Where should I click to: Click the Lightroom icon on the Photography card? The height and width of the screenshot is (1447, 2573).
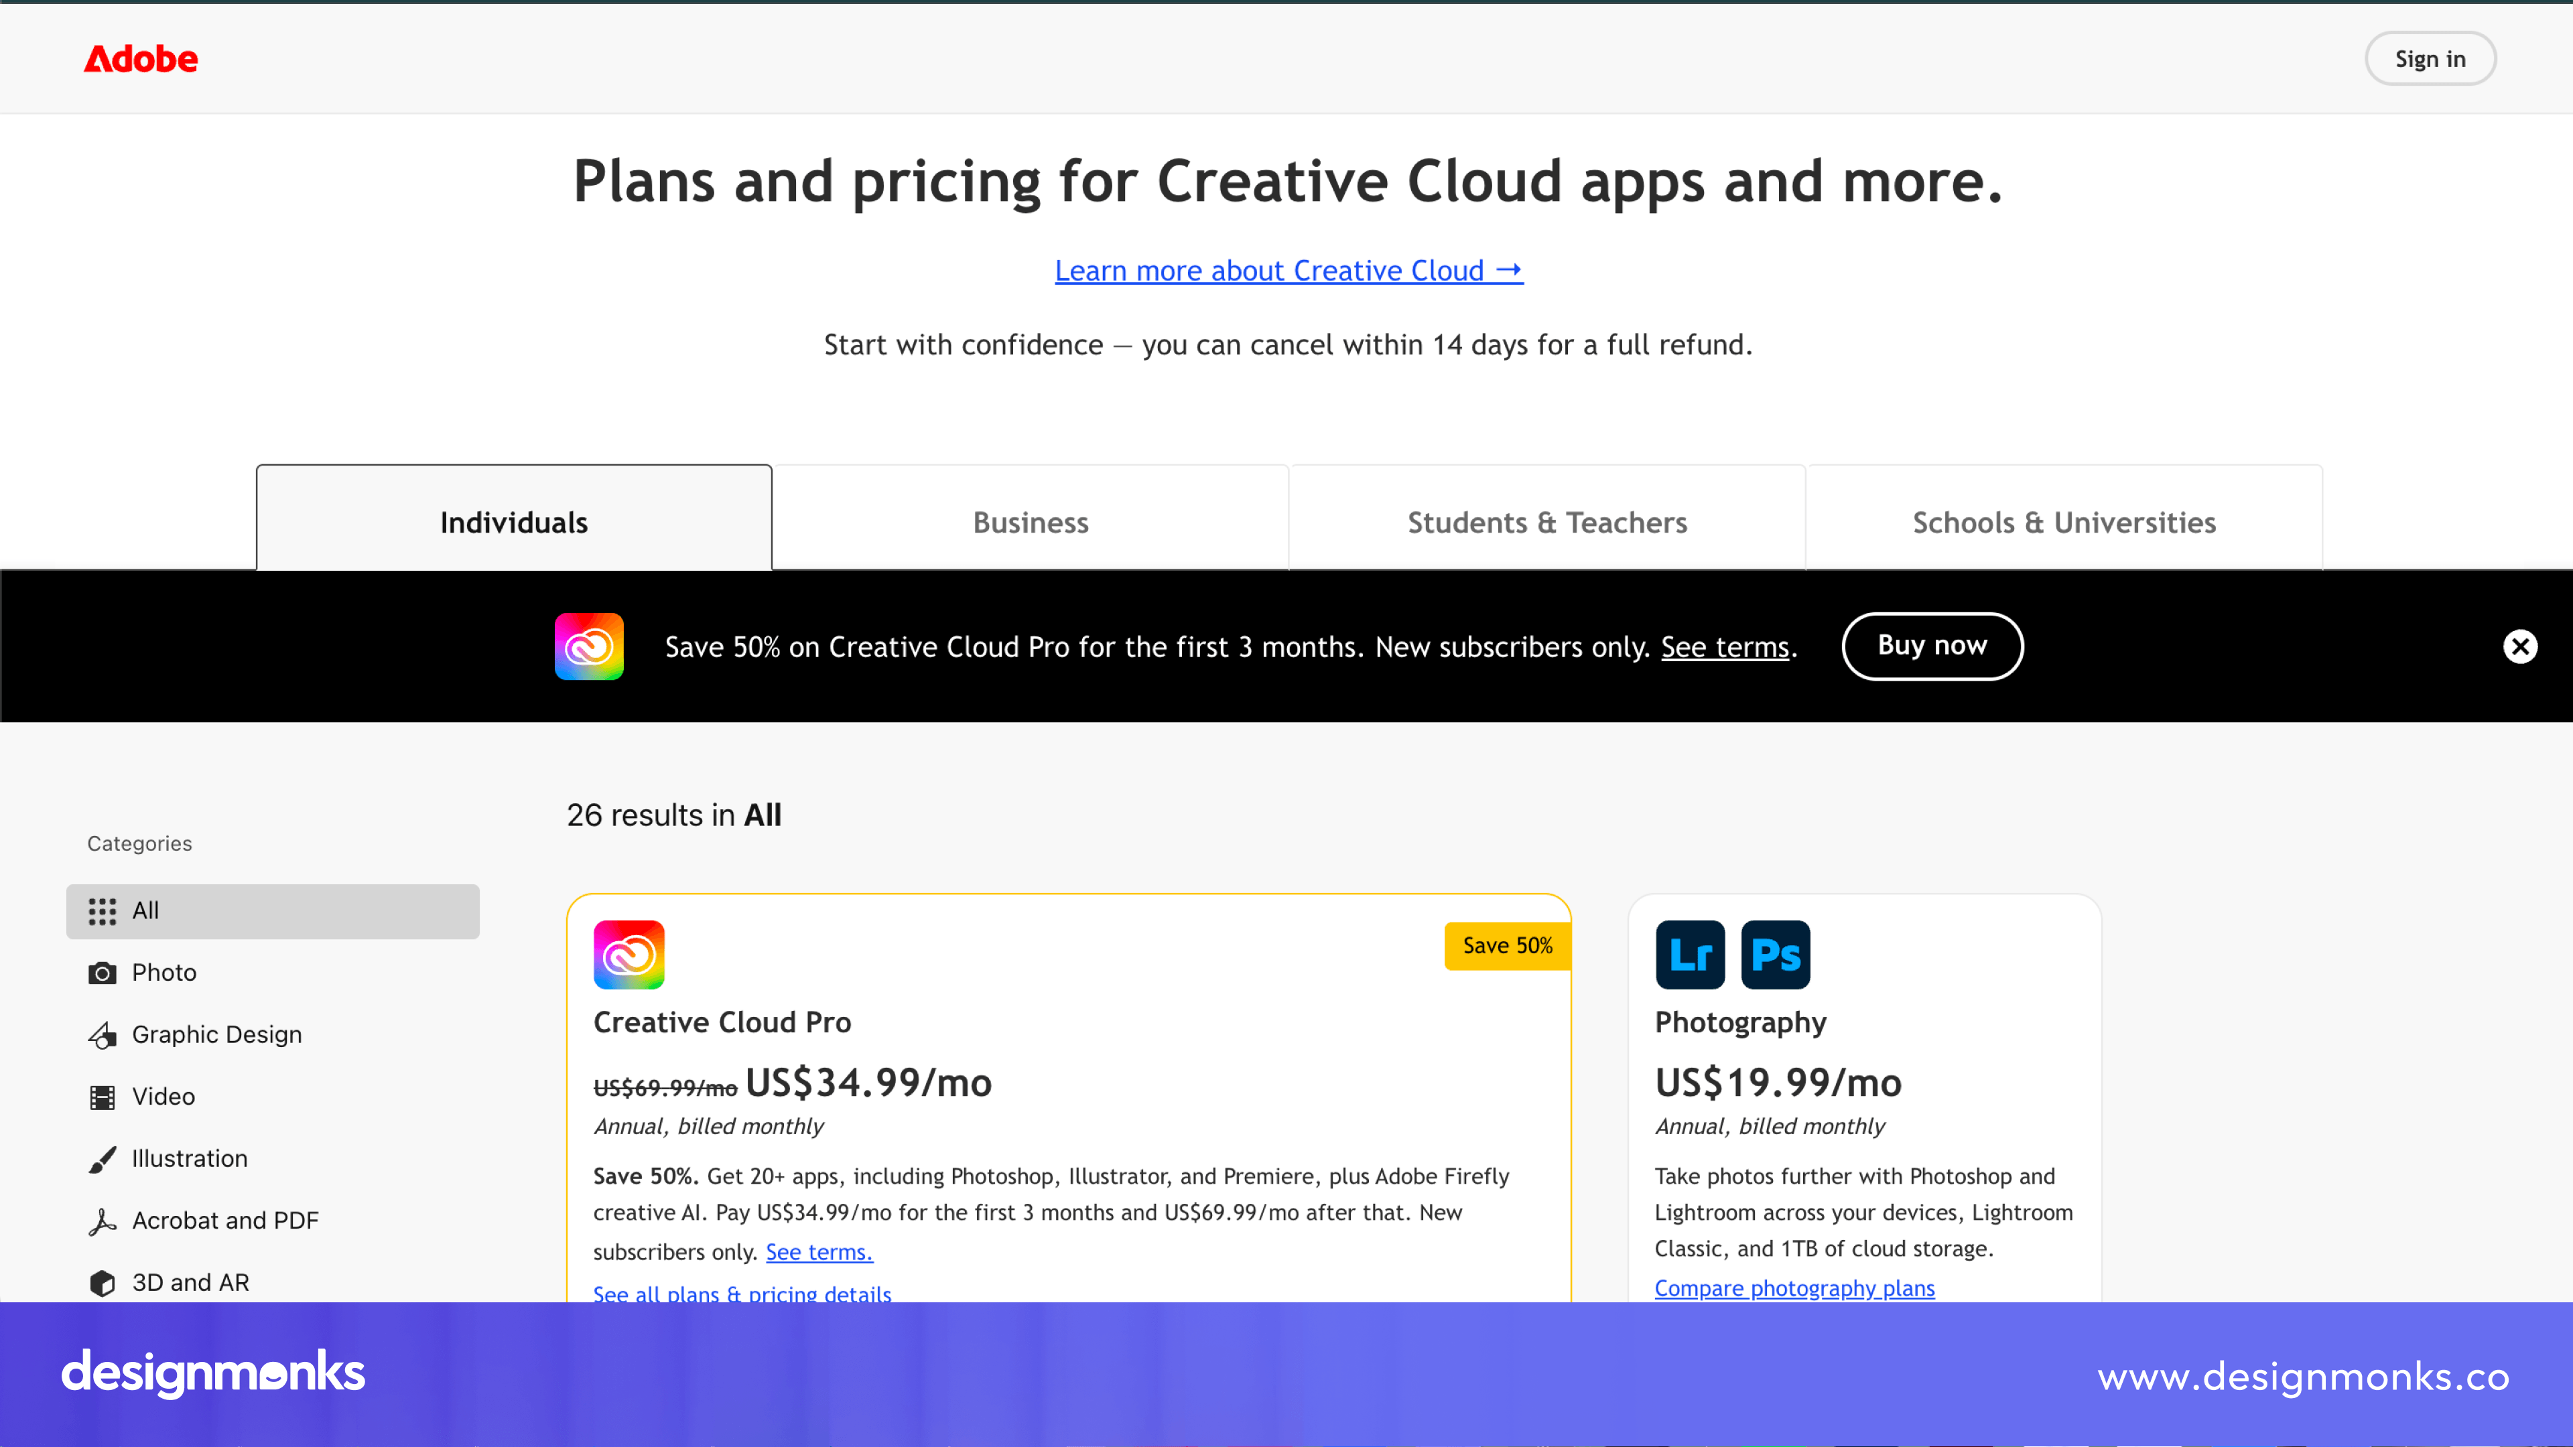click(x=1690, y=955)
